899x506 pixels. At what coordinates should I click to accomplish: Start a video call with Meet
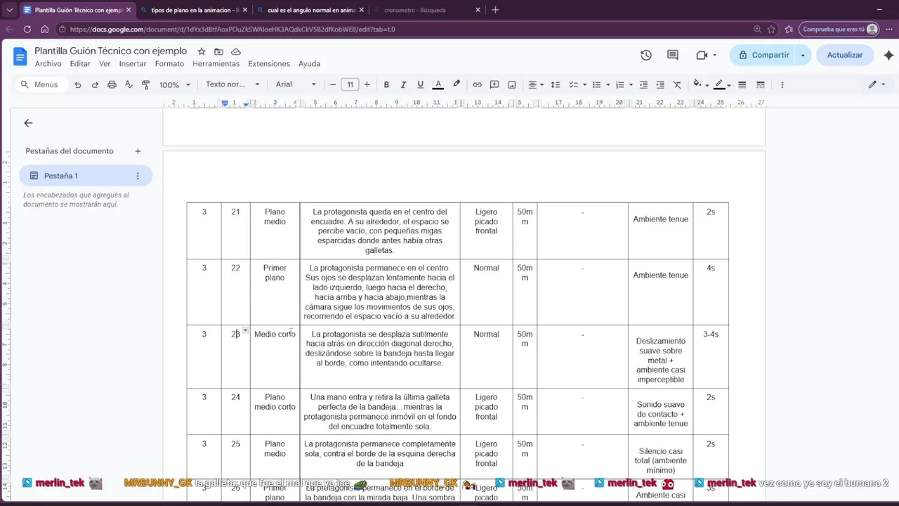tap(702, 55)
